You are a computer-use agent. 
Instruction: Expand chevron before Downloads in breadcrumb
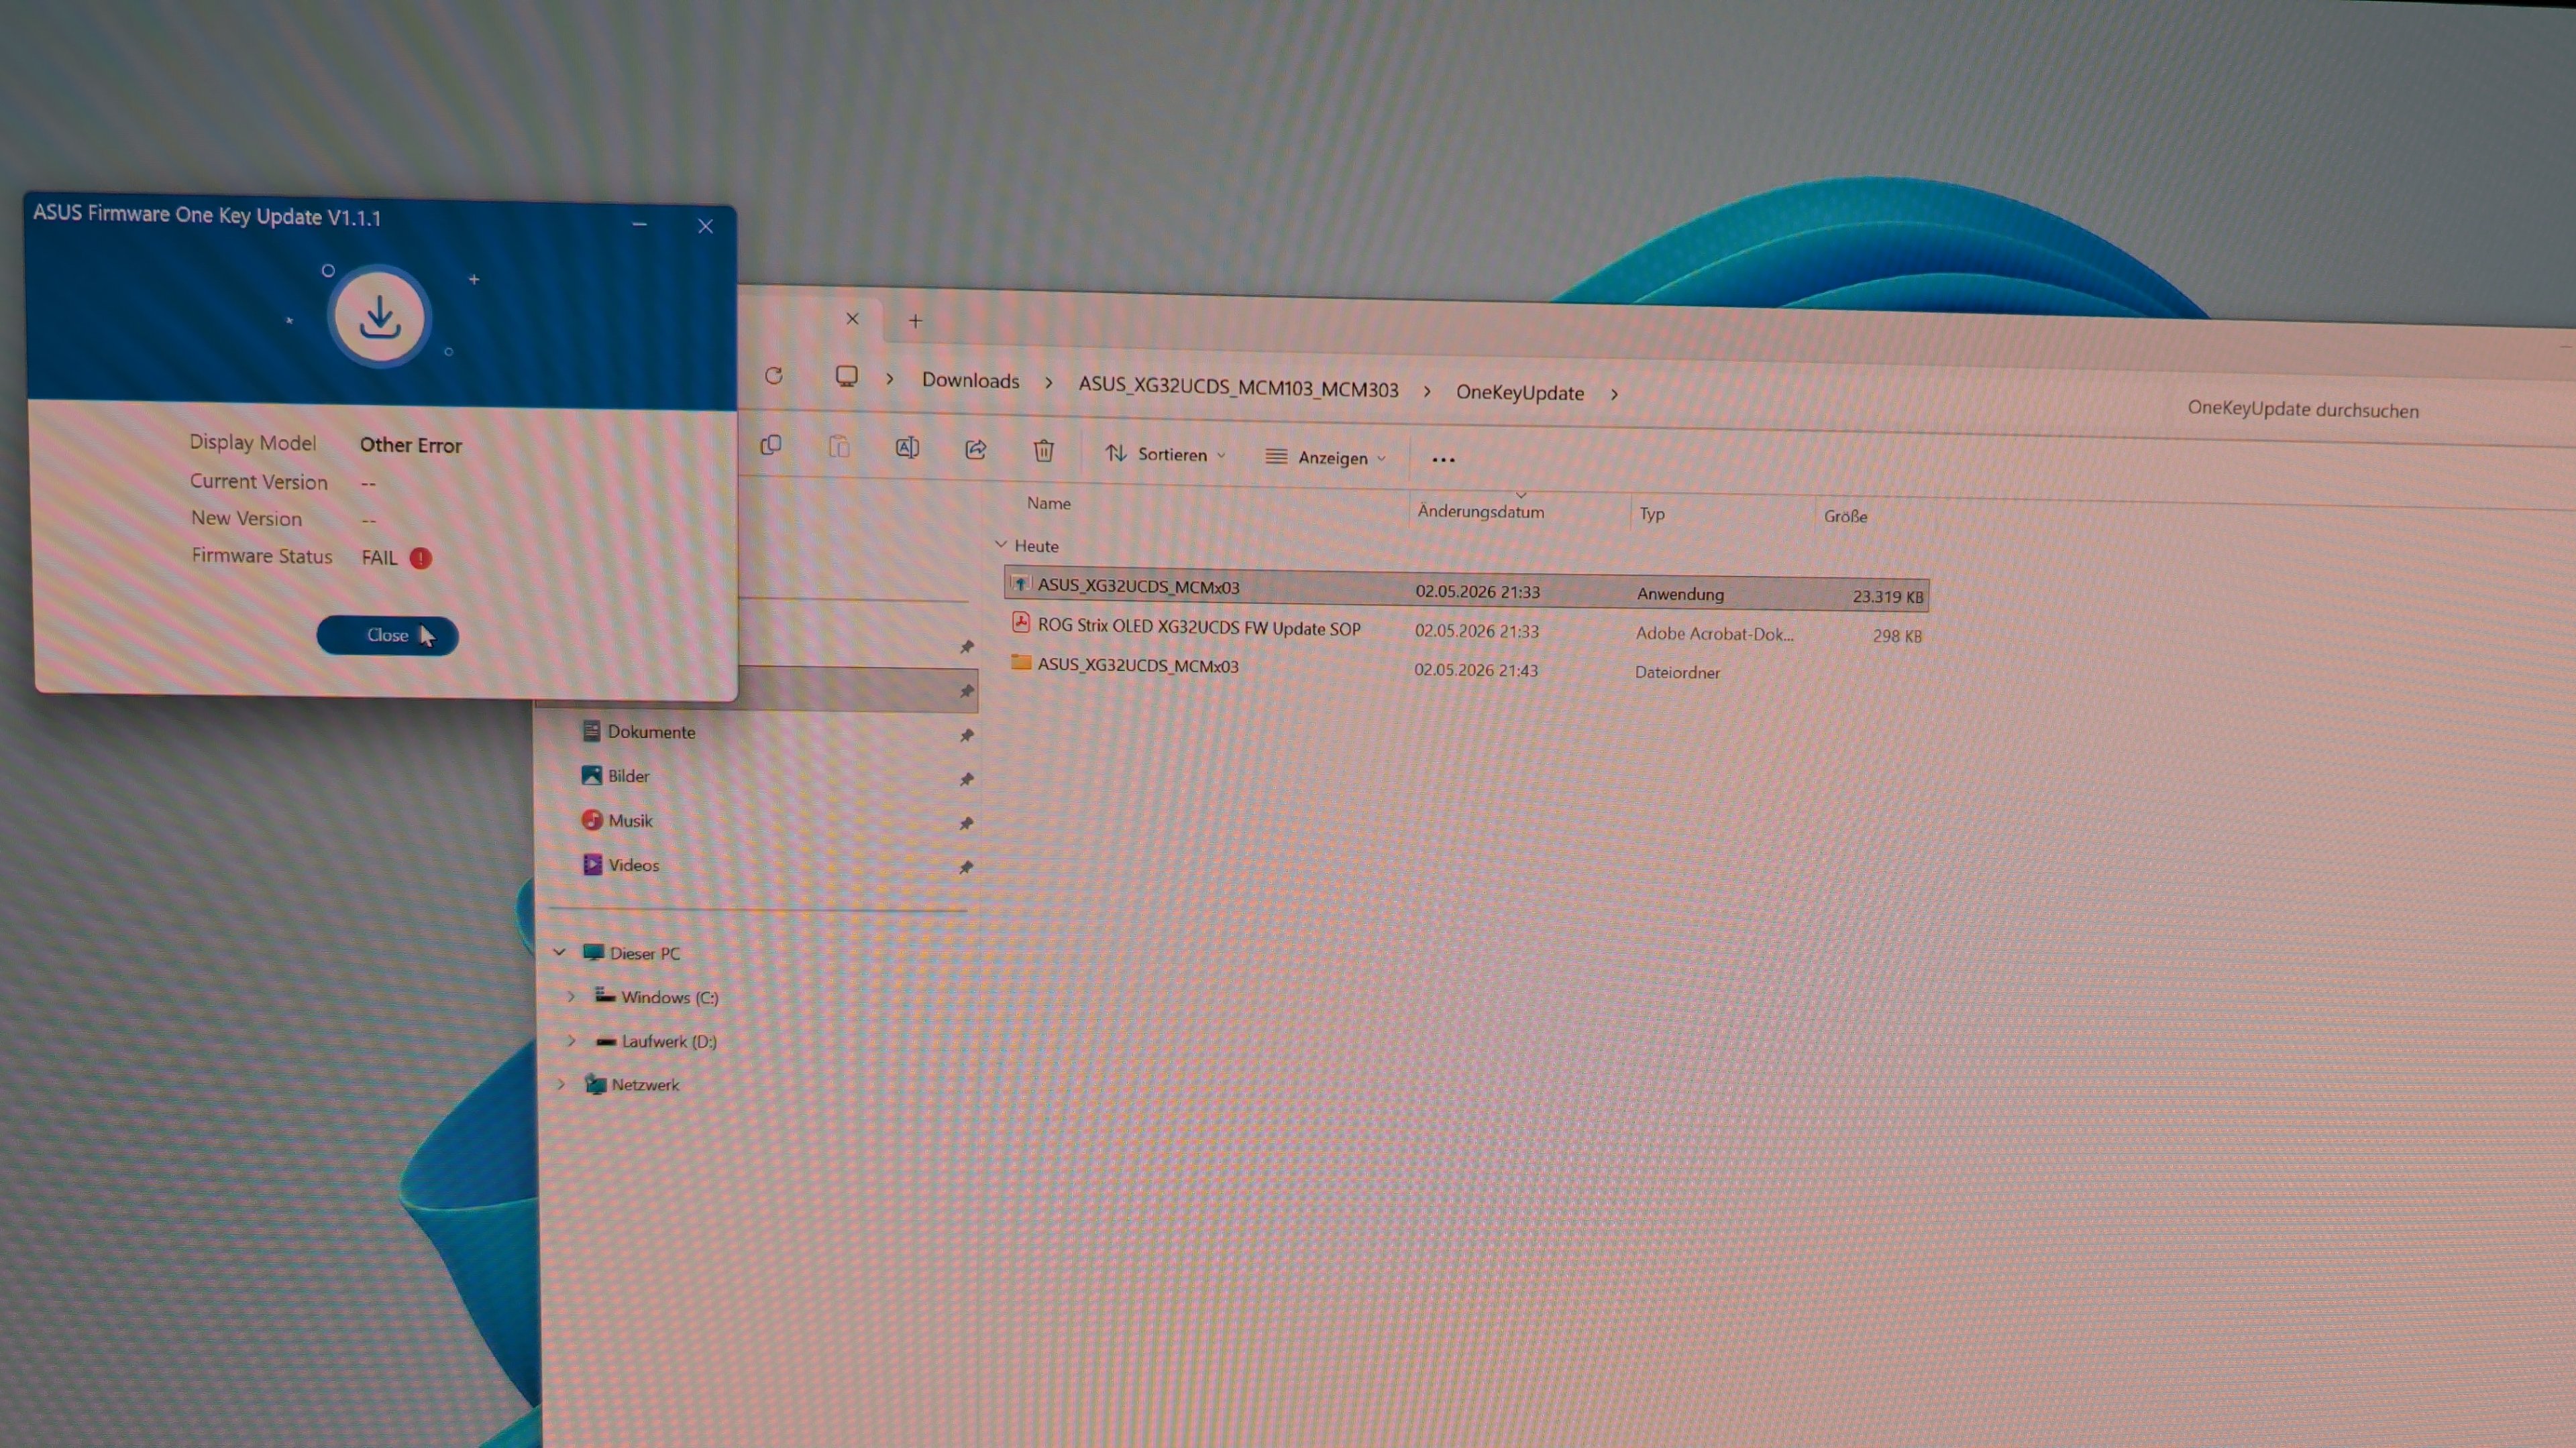click(x=889, y=379)
